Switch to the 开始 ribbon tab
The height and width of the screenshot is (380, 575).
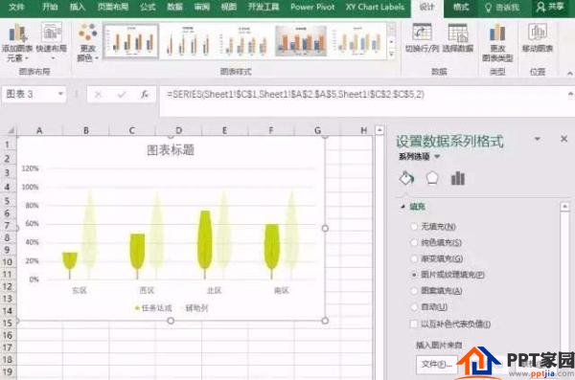pyautogui.click(x=50, y=7)
